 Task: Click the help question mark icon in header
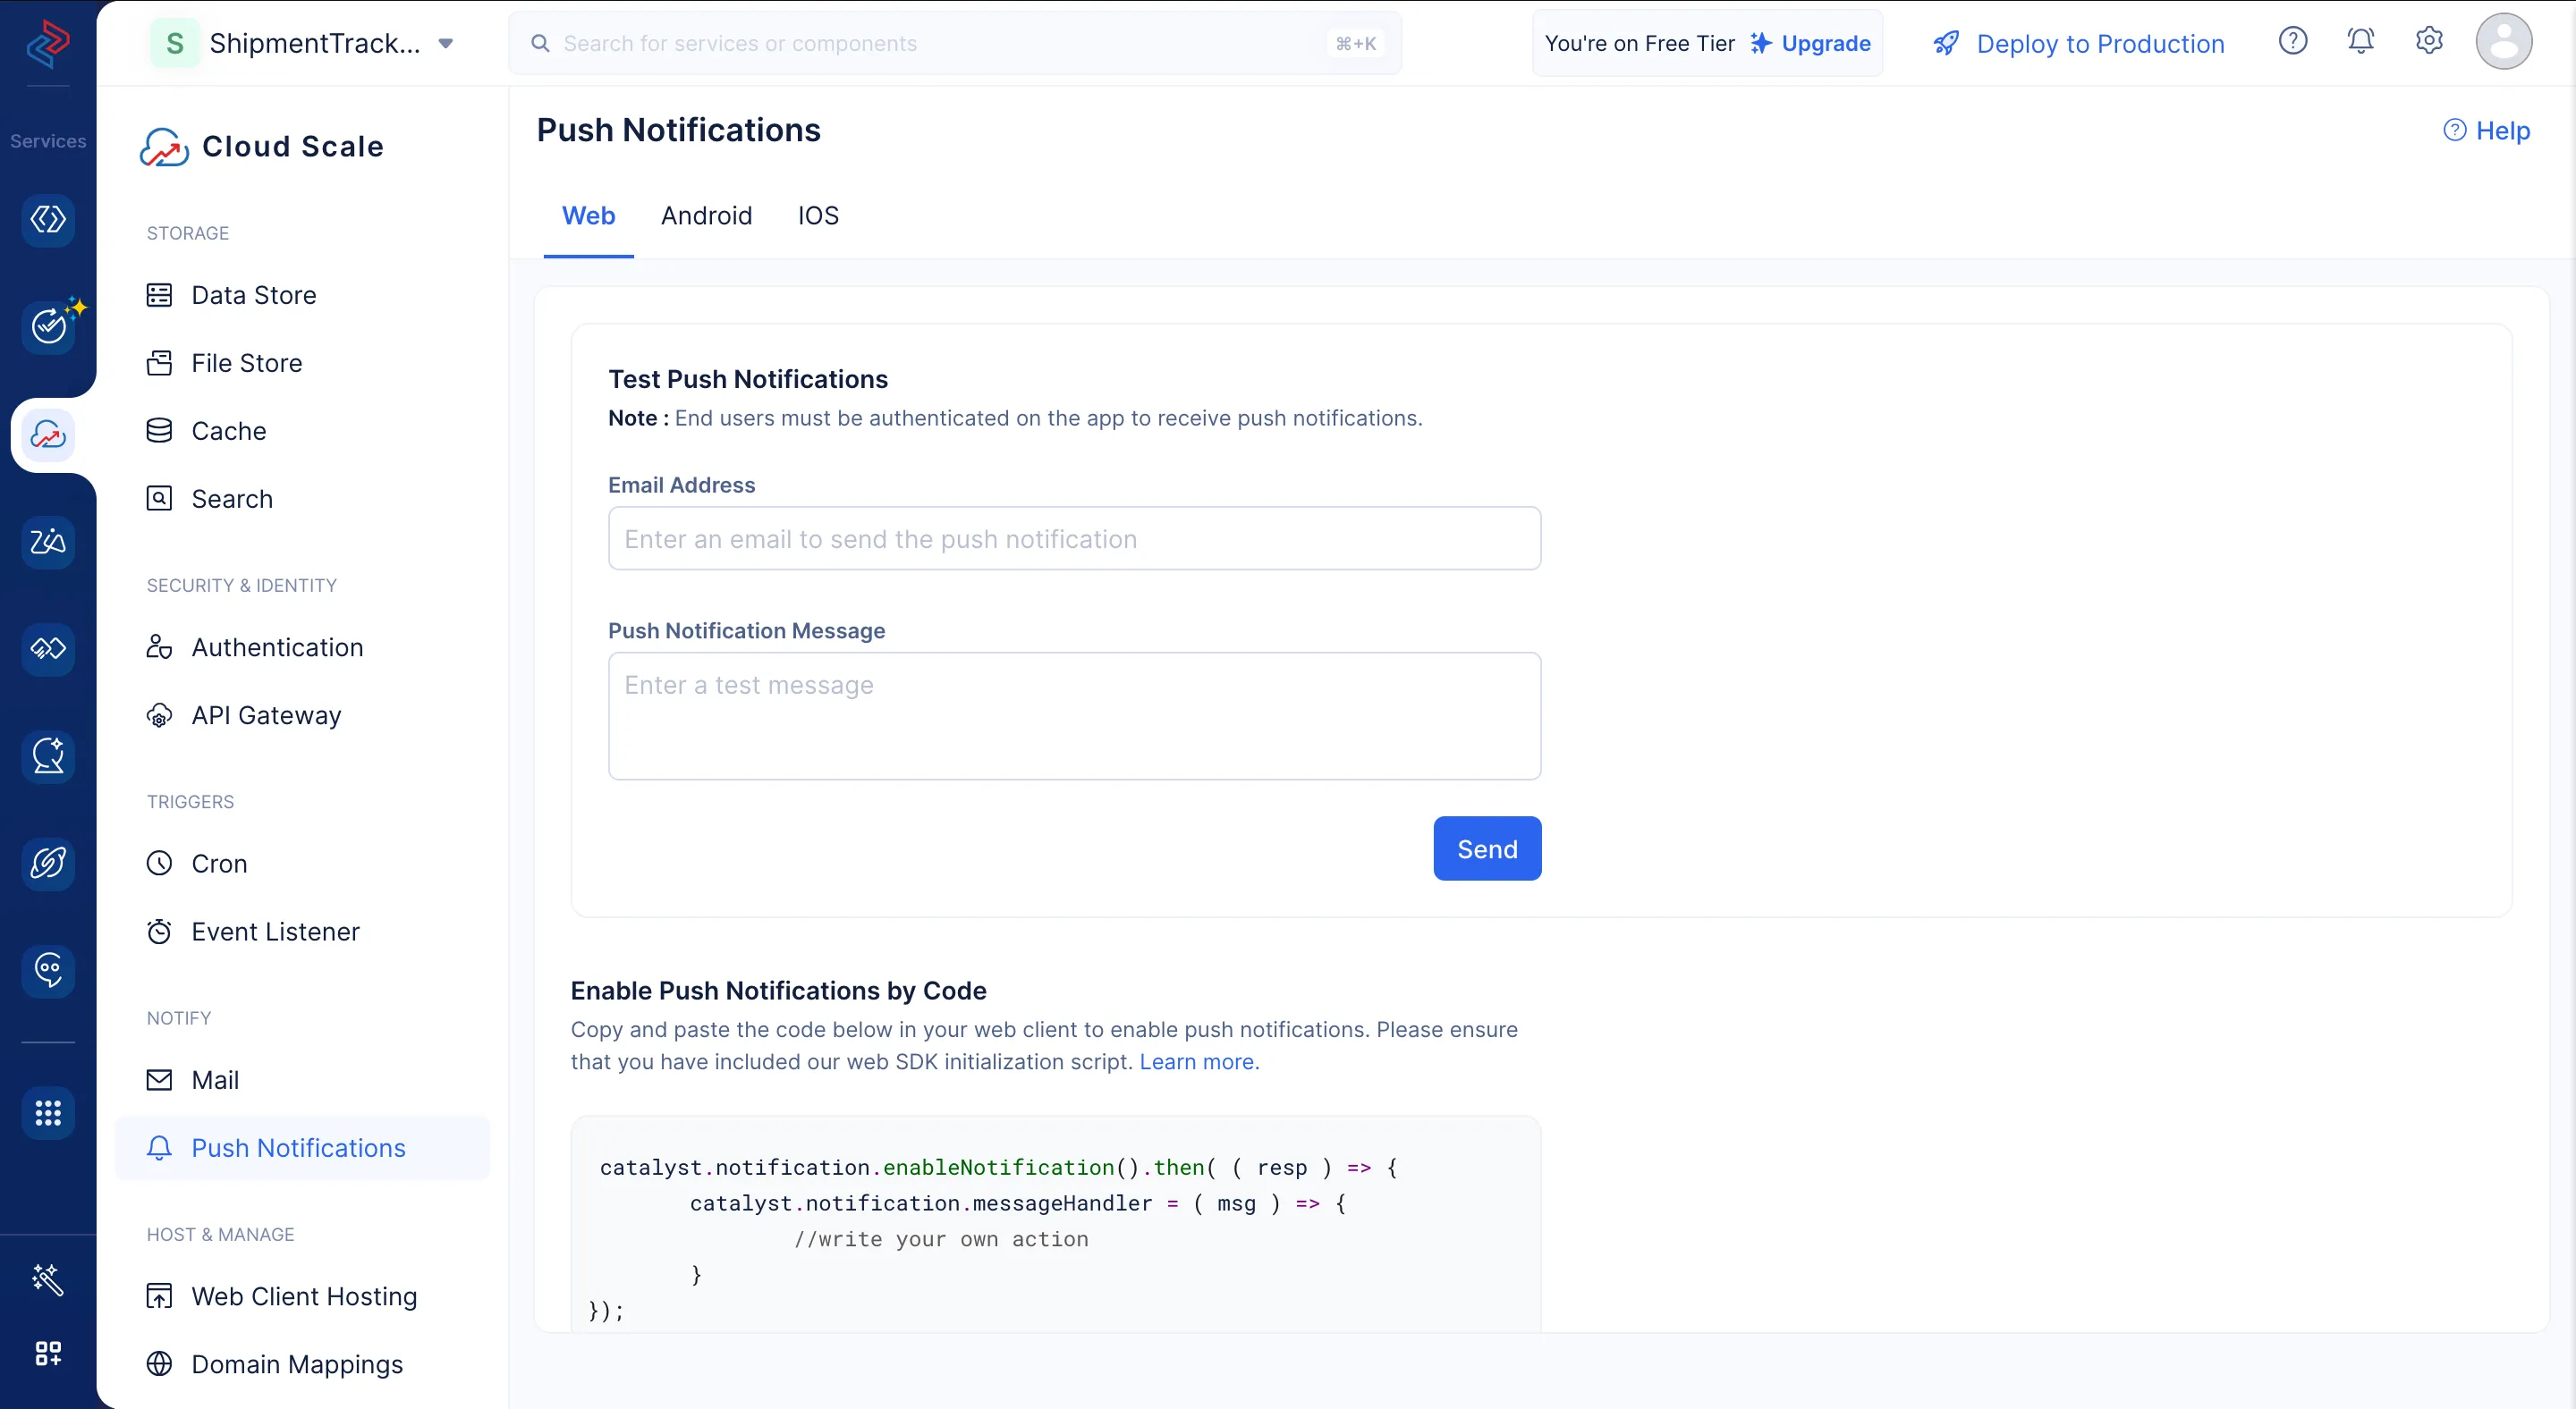coord(2292,42)
